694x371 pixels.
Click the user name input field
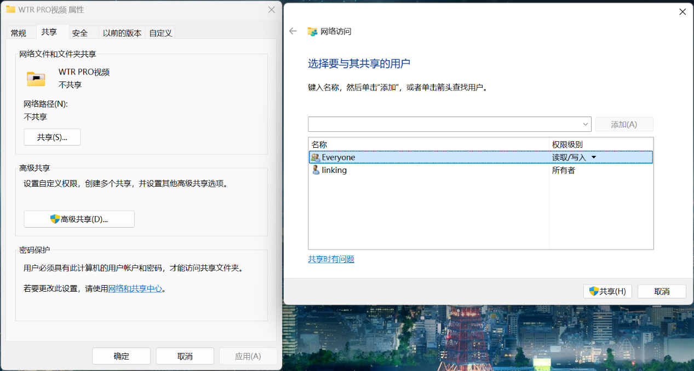(x=444, y=124)
